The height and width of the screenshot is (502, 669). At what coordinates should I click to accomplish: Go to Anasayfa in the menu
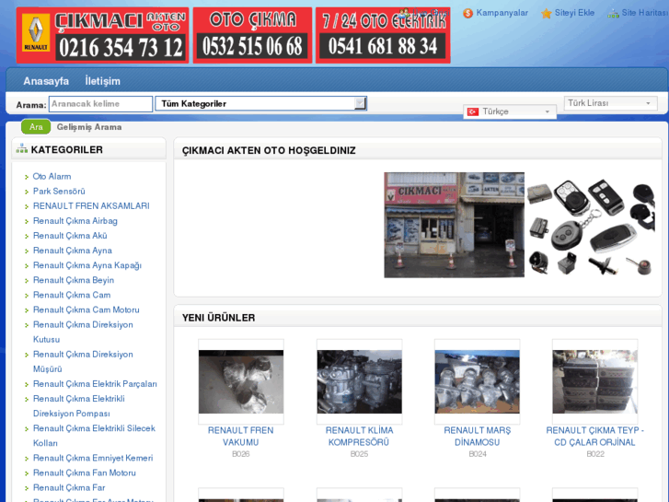click(x=46, y=81)
